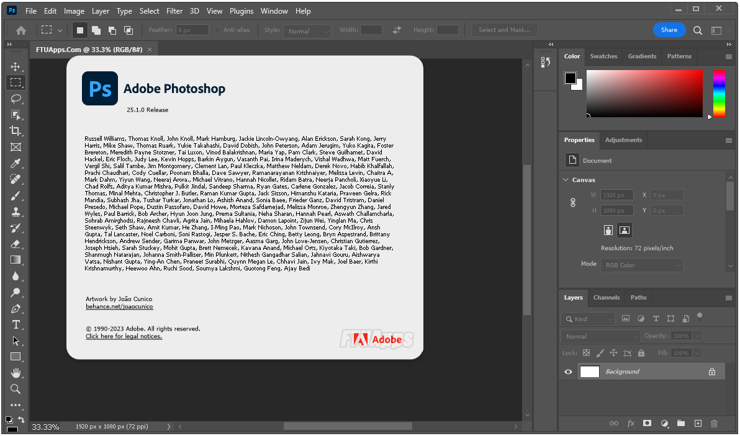Screen dimensions: 740x436
Task: Set canvas orientation to landscape
Action: 625,230
